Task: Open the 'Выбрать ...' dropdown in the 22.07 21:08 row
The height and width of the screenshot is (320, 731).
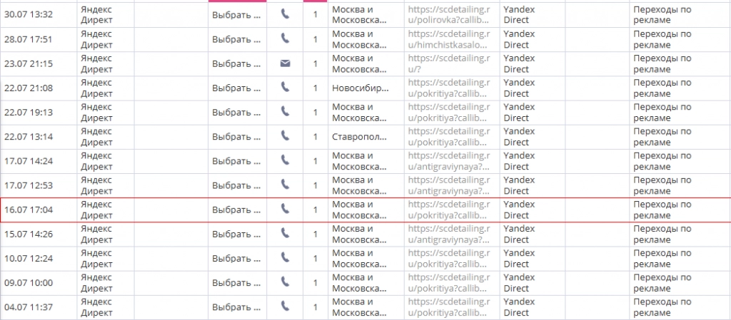Action: click(237, 88)
